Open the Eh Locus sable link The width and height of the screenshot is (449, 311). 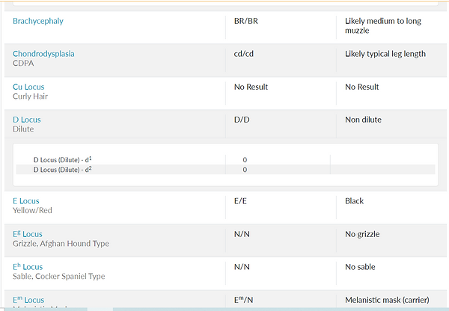tap(28, 267)
